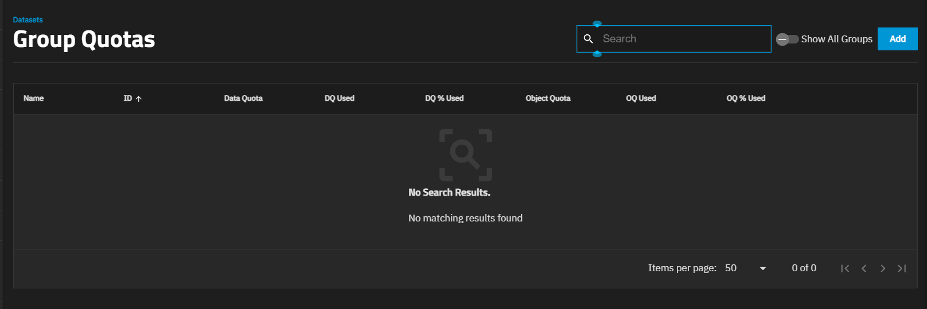
Task: Open the Datasets breadcrumb link
Action: [28, 20]
